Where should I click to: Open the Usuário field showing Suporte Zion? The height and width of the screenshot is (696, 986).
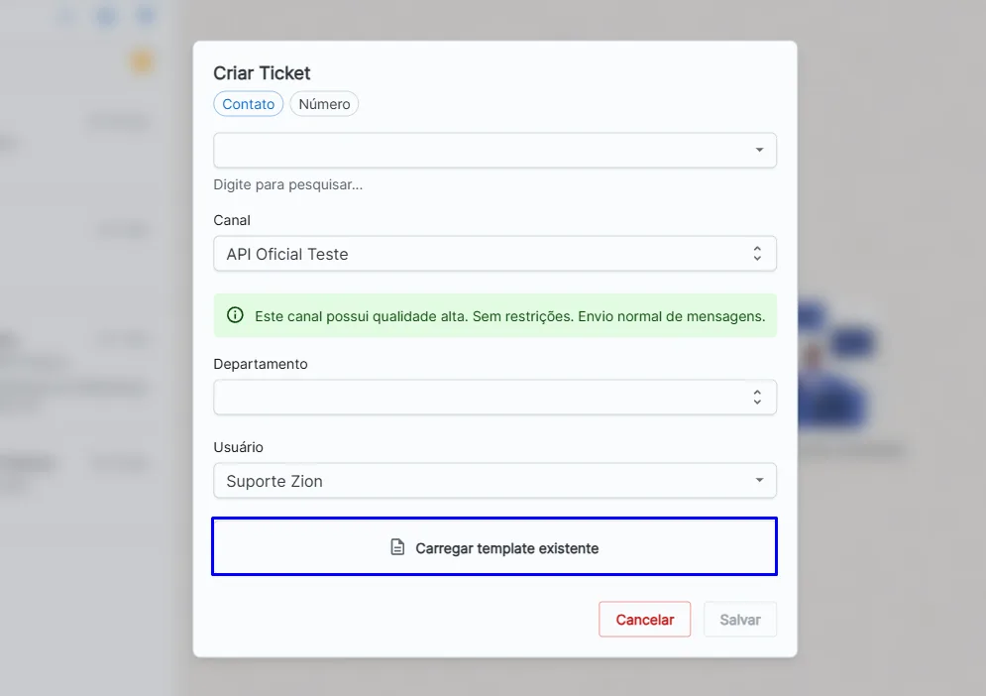click(x=494, y=481)
